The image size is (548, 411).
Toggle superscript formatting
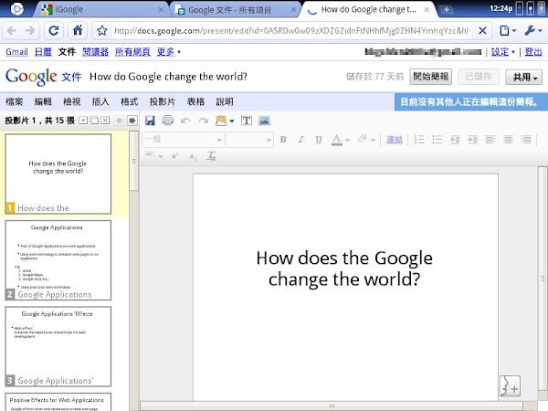coord(175,156)
